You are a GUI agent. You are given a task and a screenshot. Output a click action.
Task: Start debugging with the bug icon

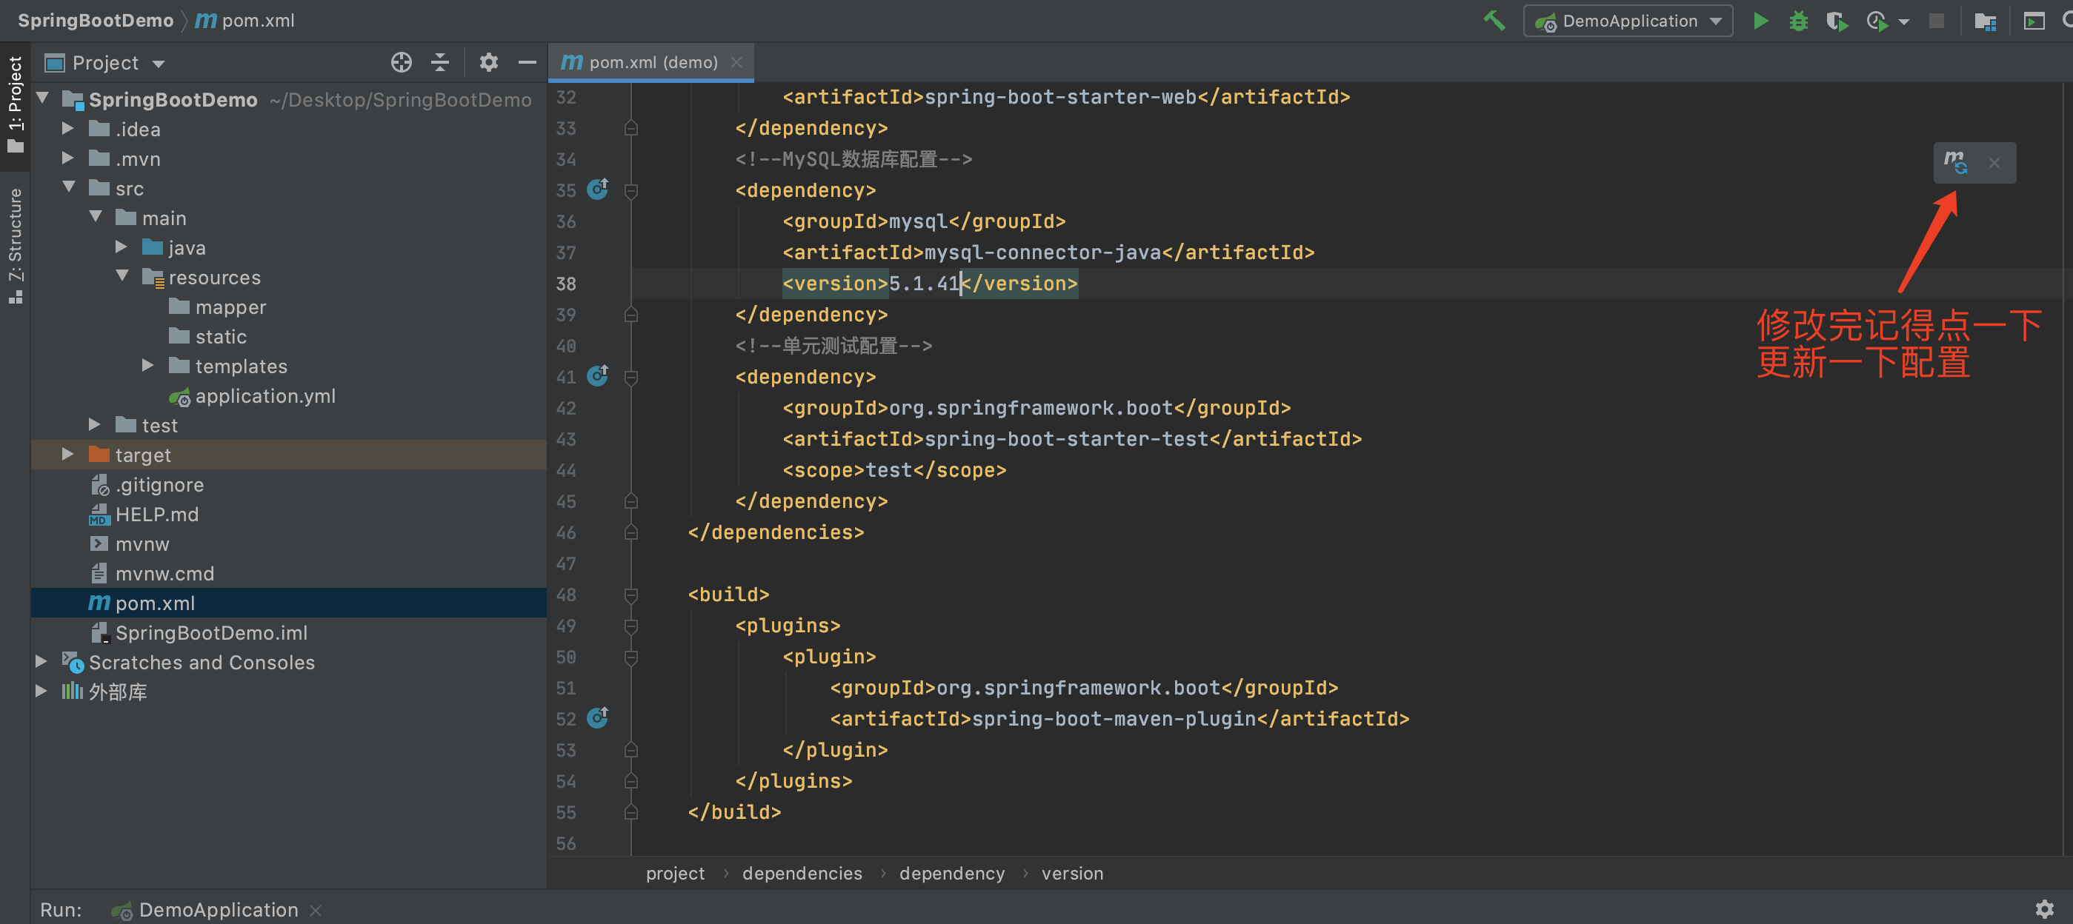pos(1798,21)
